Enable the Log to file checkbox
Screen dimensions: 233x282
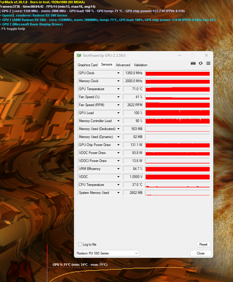80,244
